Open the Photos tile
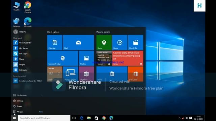 coord(86,58)
